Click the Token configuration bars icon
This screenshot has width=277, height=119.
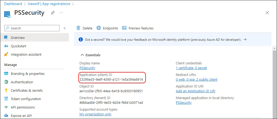6,99
